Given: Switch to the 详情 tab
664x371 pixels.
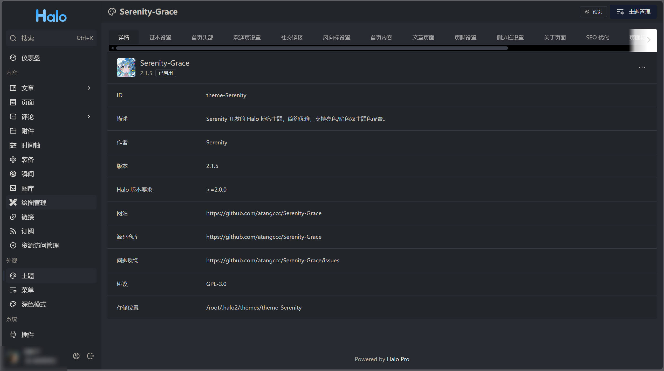Looking at the screenshot, I should (x=124, y=38).
